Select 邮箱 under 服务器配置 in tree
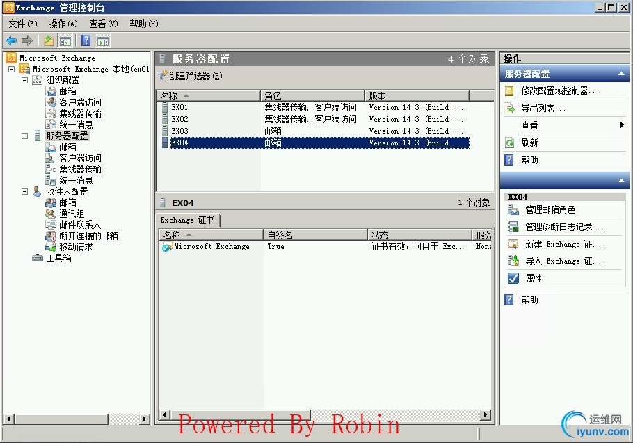633x443 pixels. [x=67, y=147]
